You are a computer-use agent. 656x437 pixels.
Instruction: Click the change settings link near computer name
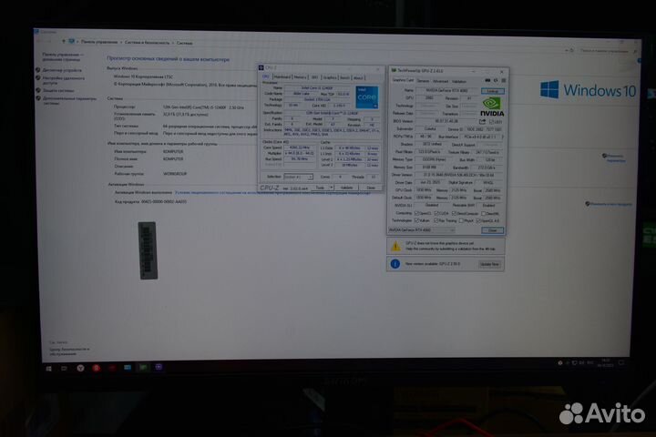point(615,158)
